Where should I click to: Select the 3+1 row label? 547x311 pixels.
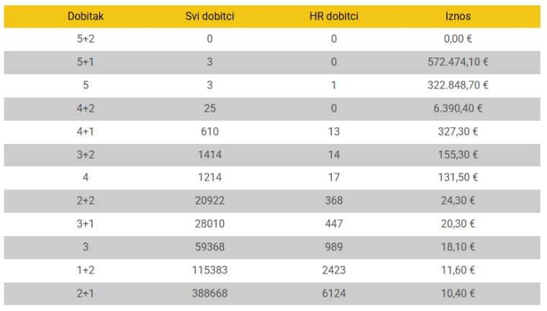point(86,224)
